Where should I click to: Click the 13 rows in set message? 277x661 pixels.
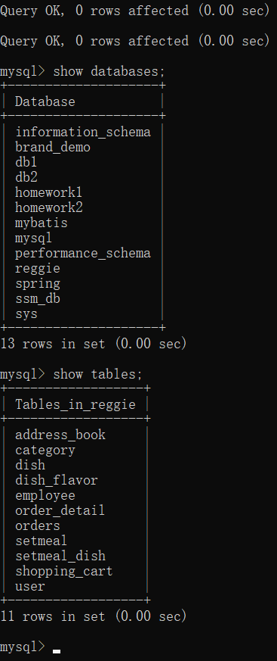tap(94, 344)
